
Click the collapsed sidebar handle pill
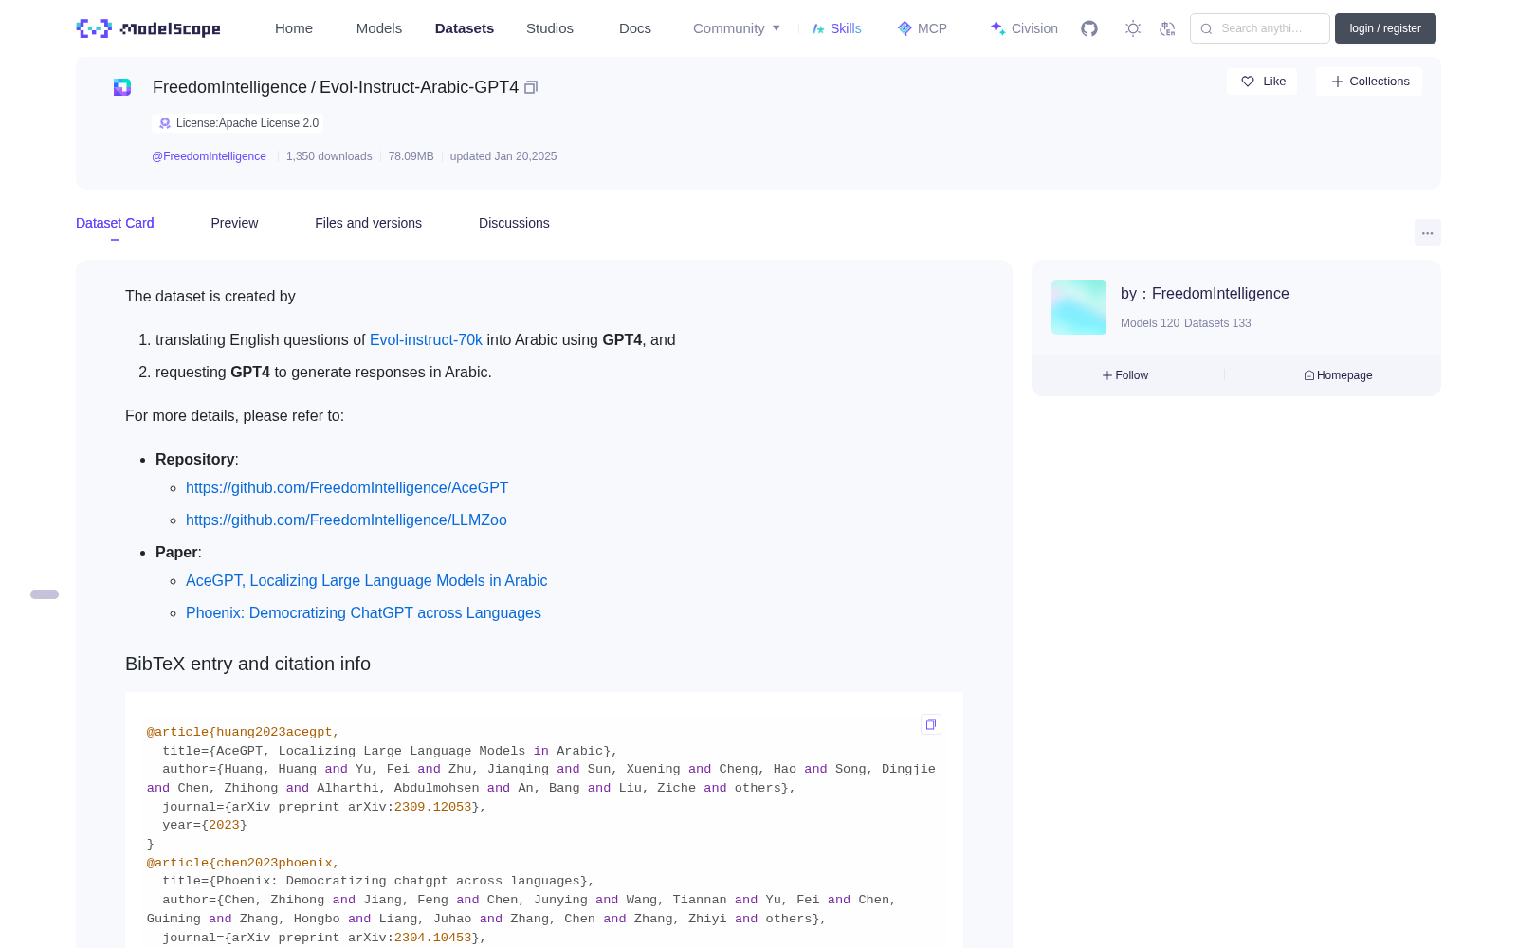pos(45,594)
